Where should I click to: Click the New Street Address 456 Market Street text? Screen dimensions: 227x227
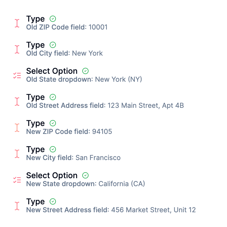[x=111, y=210]
